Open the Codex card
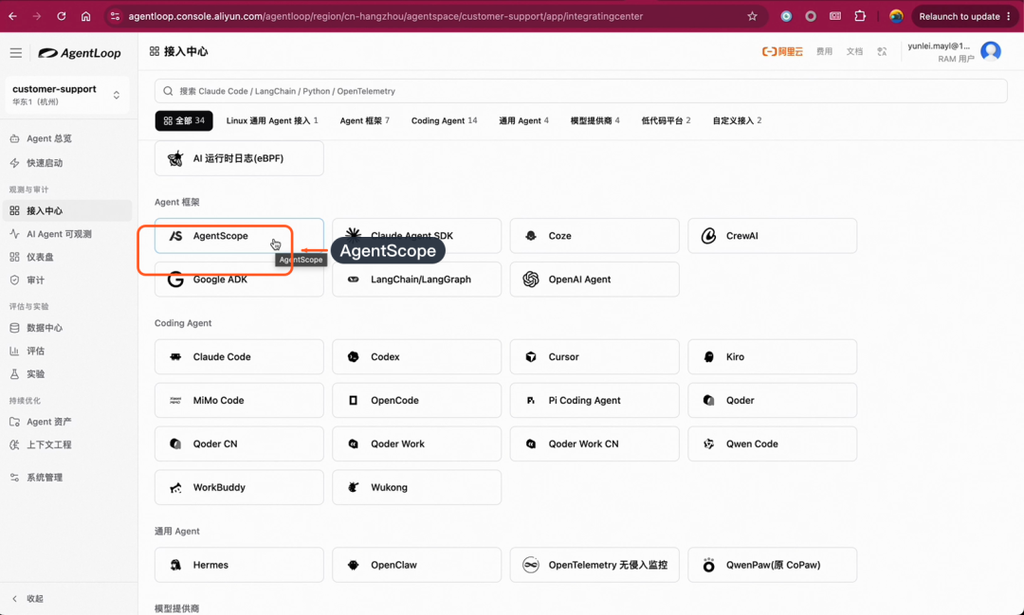This screenshot has height=615, width=1024. click(x=416, y=357)
